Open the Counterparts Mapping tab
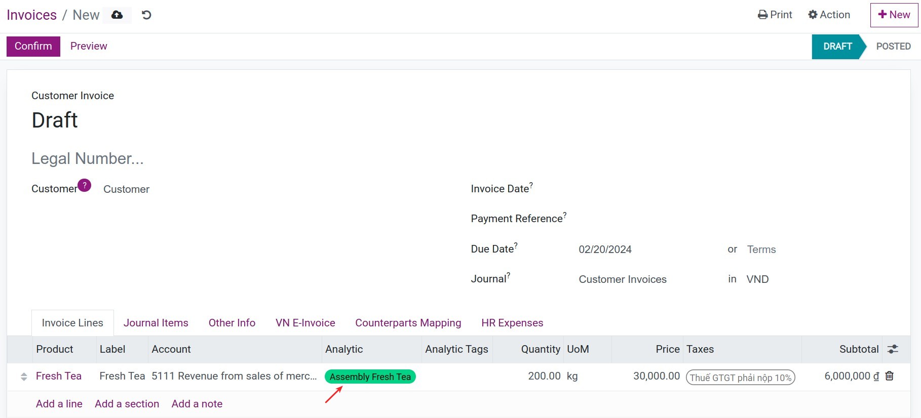The image size is (921, 418). tap(408, 323)
